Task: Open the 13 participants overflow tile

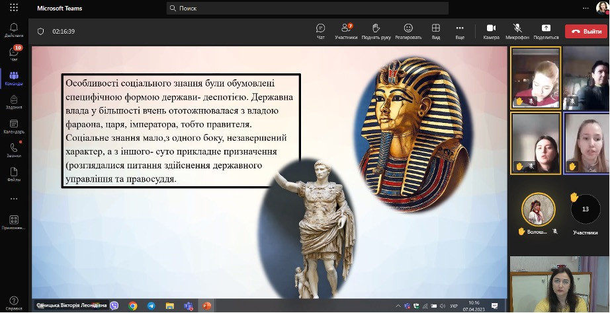Action: coord(585,210)
